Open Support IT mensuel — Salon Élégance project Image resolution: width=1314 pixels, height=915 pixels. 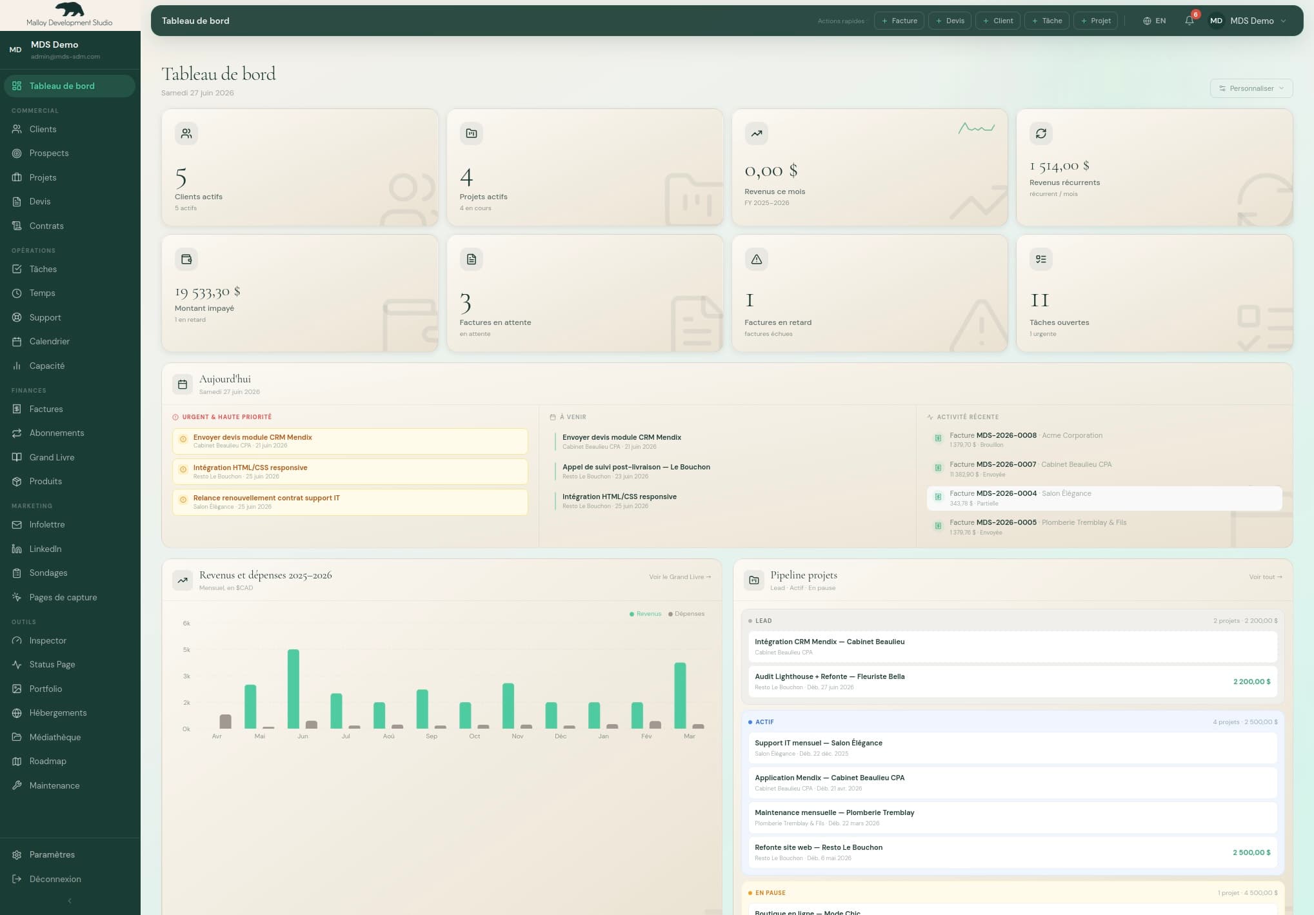coord(1012,747)
